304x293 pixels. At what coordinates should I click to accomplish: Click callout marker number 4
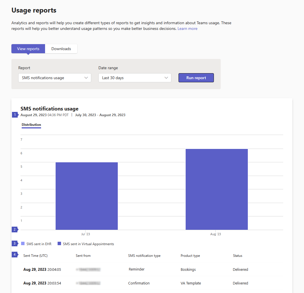point(15,255)
